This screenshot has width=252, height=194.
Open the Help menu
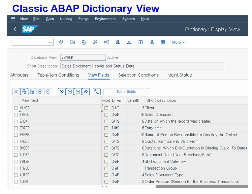click(x=145, y=19)
